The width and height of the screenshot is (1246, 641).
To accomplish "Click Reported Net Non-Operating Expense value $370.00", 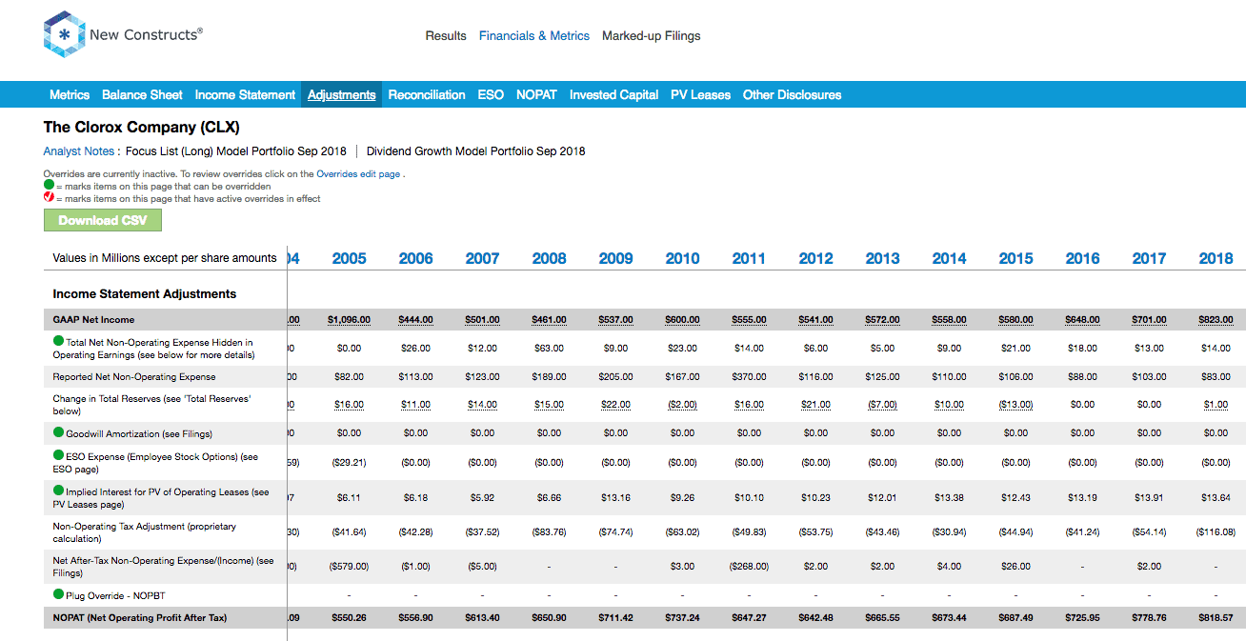I will pos(749,377).
